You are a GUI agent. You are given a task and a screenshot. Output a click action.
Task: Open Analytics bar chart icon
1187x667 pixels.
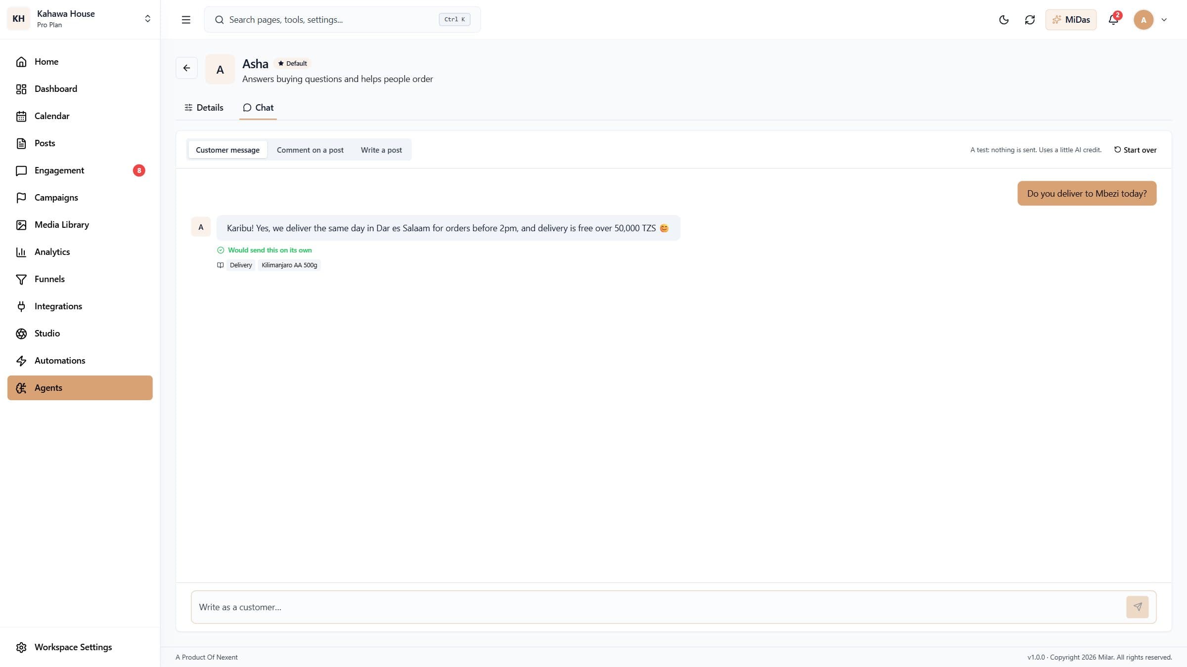21,252
